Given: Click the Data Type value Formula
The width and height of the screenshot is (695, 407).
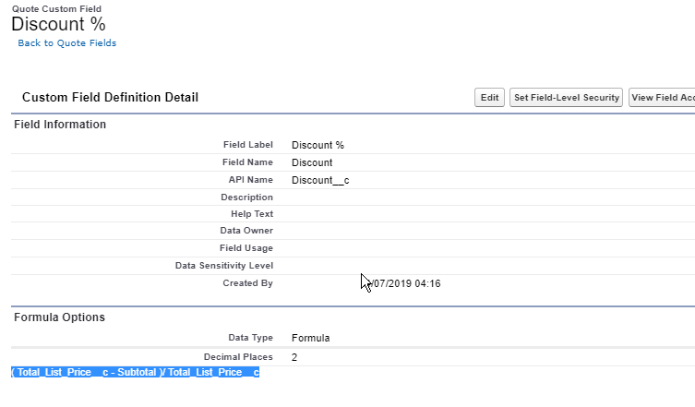Looking at the screenshot, I should (x=311, y=338).
